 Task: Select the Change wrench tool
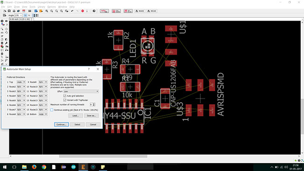tap(7, 43)
